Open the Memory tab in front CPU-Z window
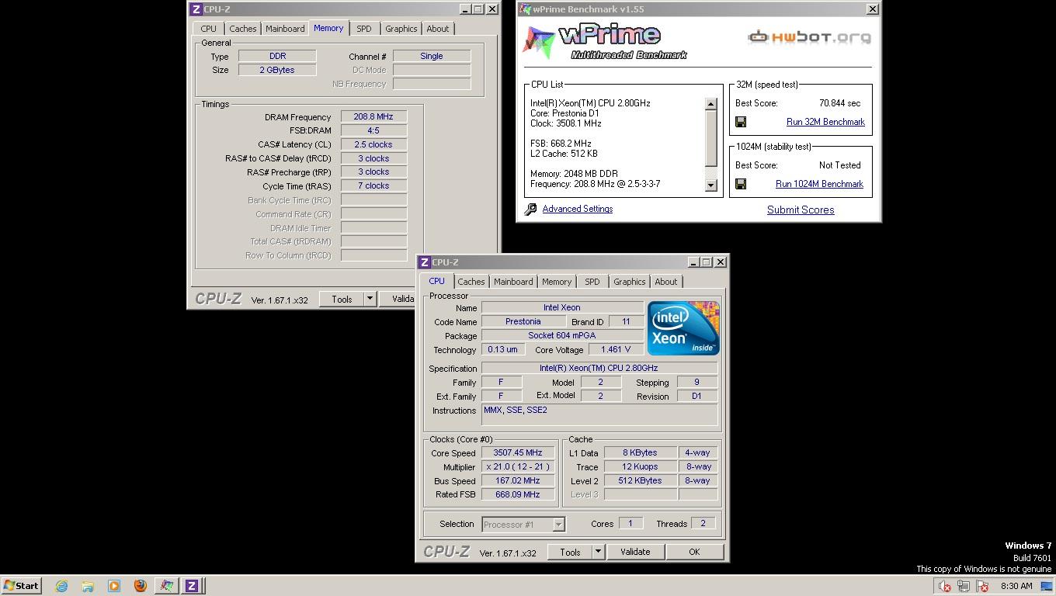The image size is (1056, 596). point(557,282)
